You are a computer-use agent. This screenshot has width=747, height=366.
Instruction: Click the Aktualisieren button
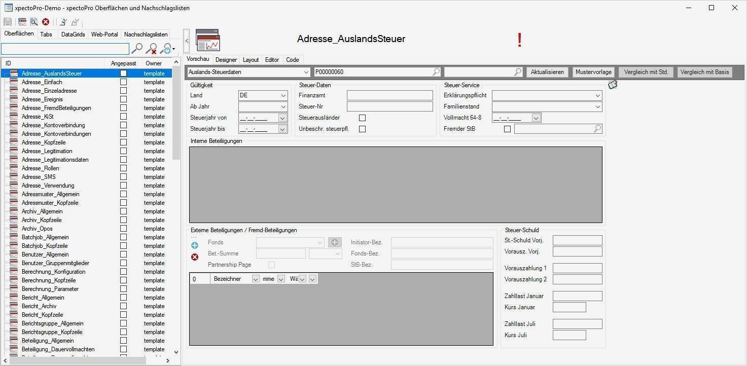[x=547, y=72]
